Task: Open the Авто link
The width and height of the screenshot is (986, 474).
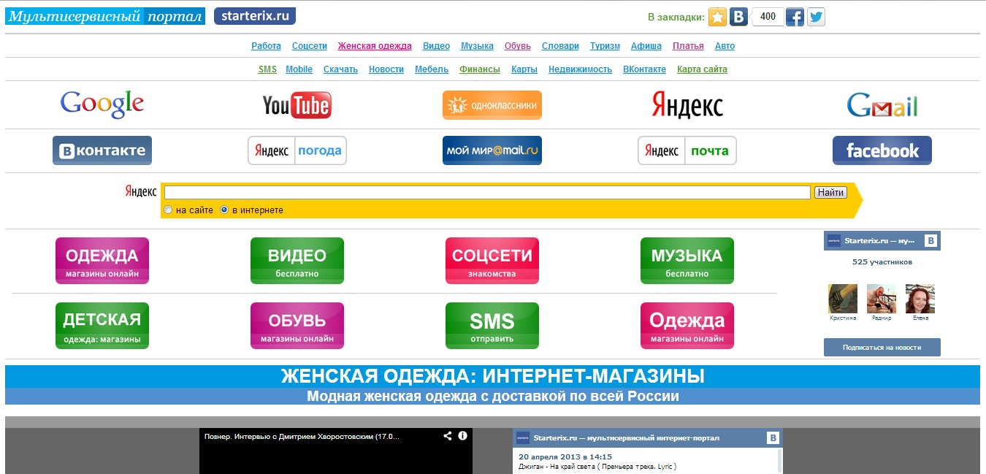Action: [725, 46]
